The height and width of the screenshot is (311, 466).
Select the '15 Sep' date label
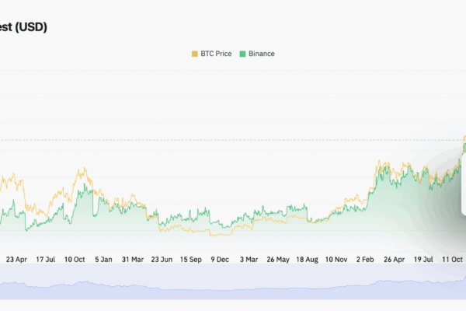(191, 258)
